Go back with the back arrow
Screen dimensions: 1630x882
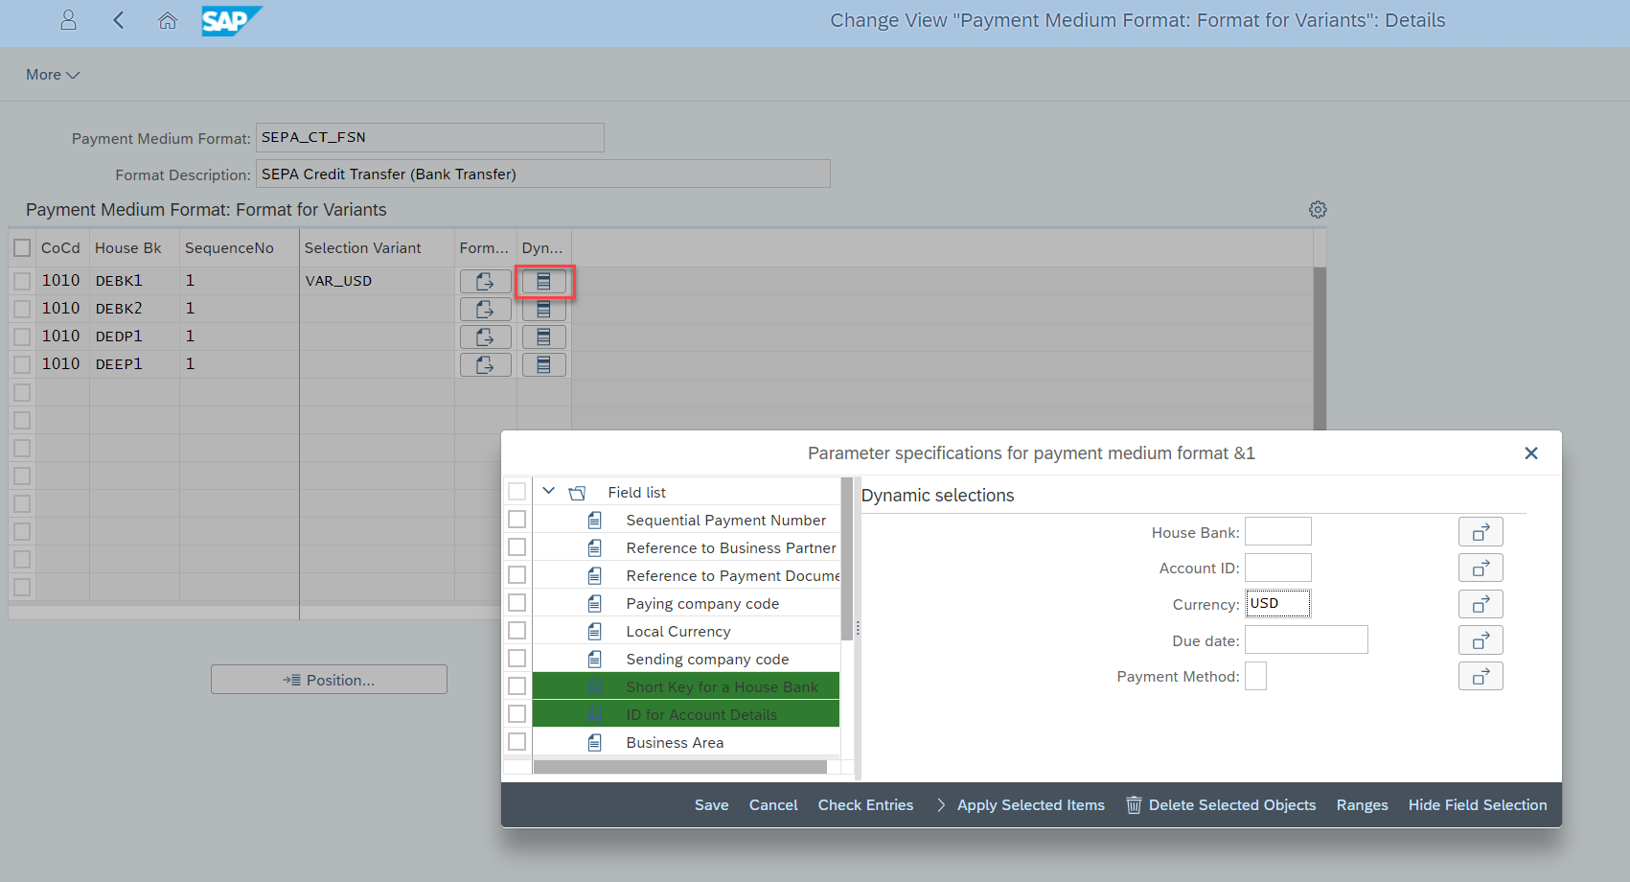point(119,20)
